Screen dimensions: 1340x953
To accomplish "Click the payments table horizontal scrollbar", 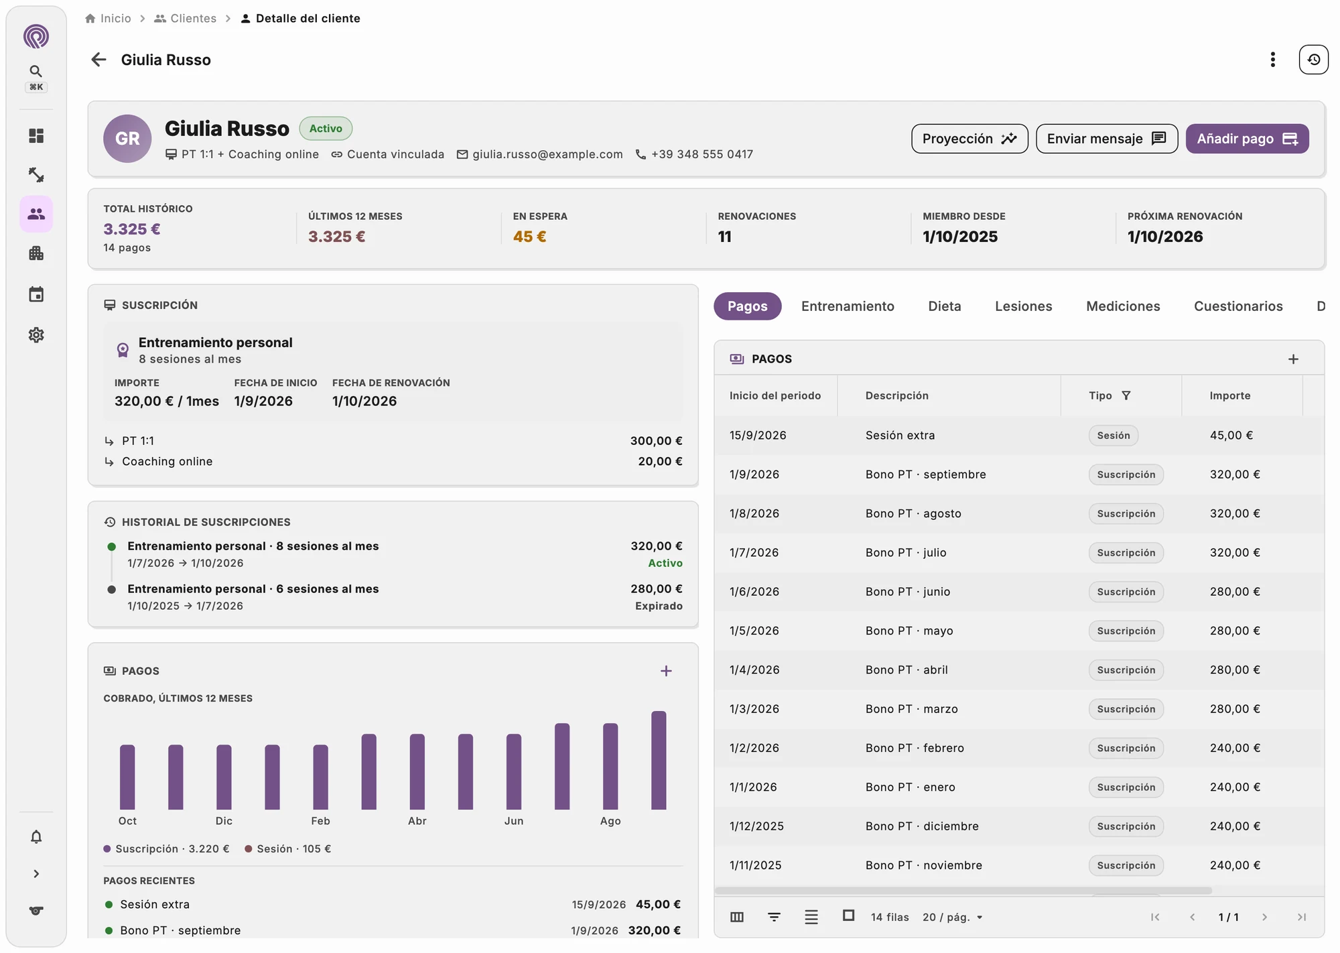I will point(963,891).
